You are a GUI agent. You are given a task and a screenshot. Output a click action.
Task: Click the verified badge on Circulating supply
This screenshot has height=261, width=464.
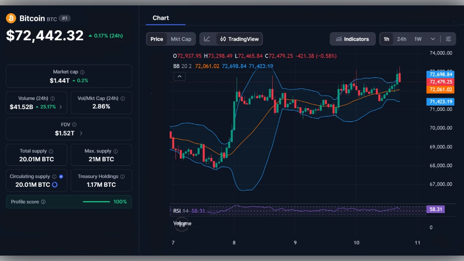coord(60,176)
